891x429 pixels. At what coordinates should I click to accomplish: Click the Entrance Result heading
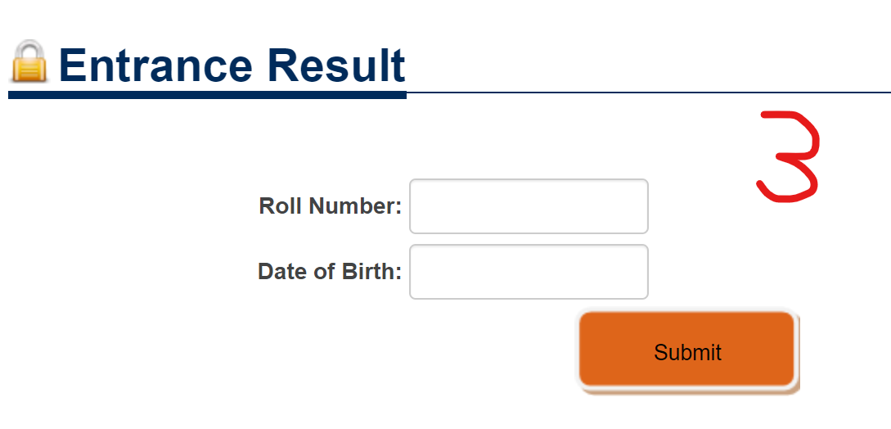pyautogui.click(x=232, y=65)
